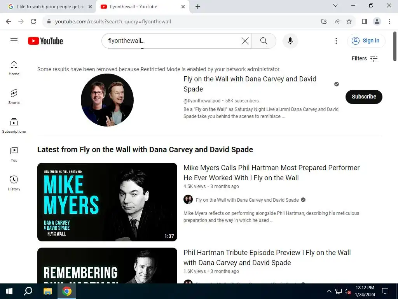
Task: Open Windows taskbar search
Action: [28, 291]
